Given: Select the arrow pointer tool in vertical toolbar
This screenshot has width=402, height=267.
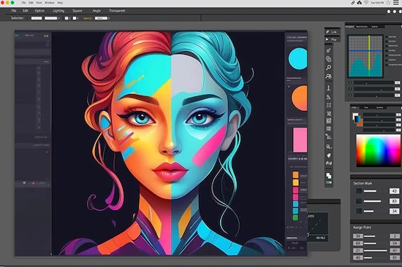Looking at the screenshot, I should coord(328,50).
